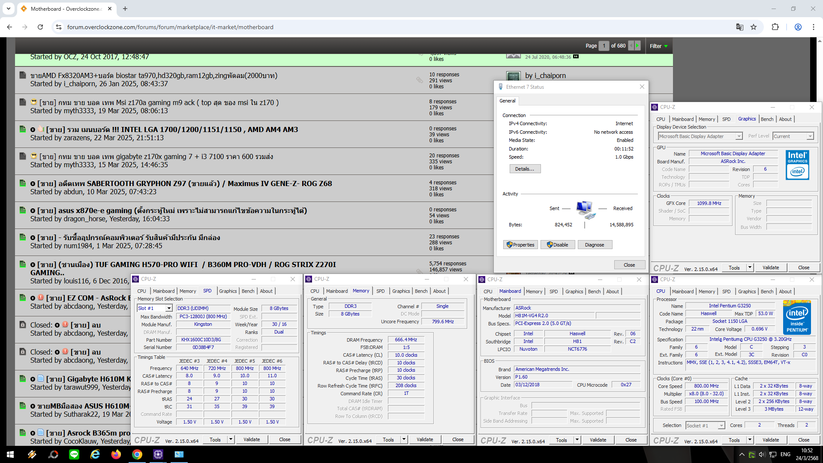Expand the Filter dropdown
Screen dimensions: 823x463
point(659,46)
